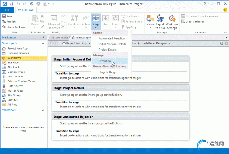Open the Views dropdown
This screenshot has width=229, height=154.
point(150,22)
